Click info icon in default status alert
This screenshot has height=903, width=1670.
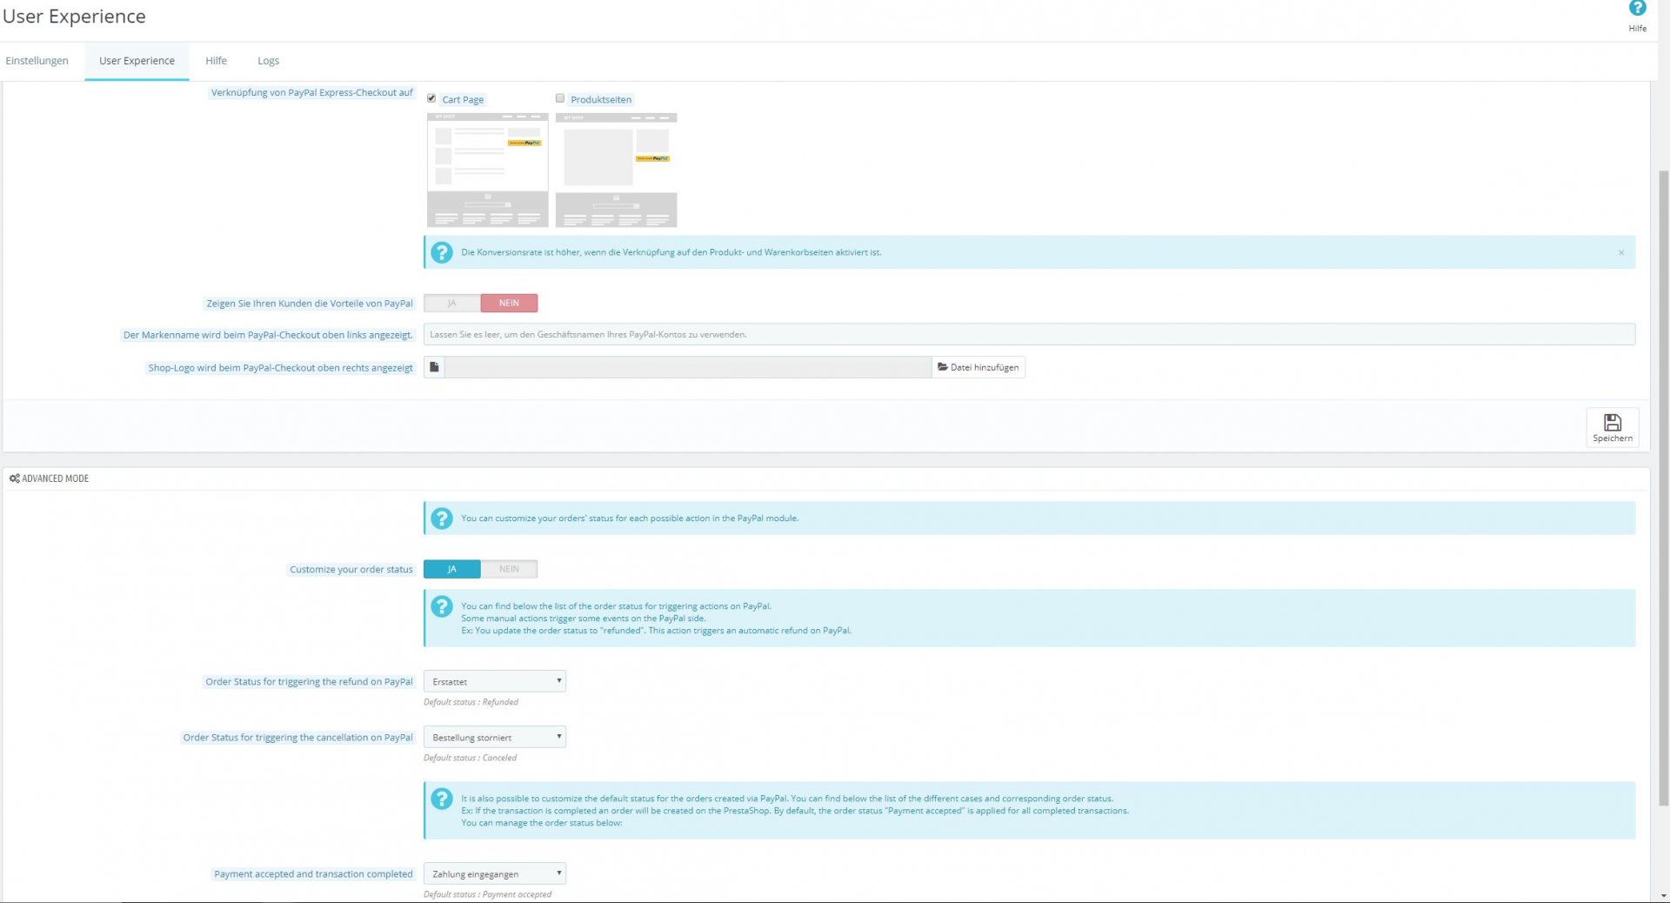442,799
